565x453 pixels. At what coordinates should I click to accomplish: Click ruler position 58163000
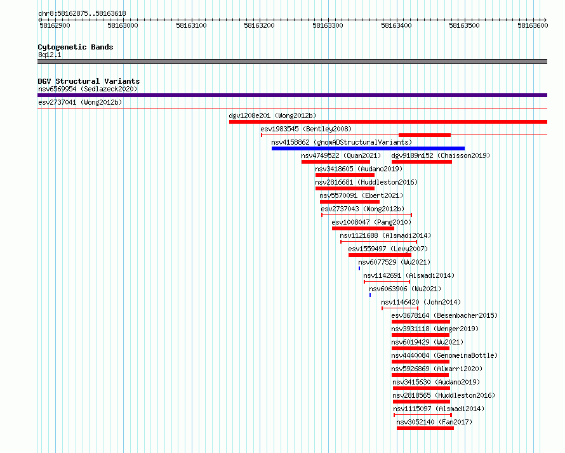pos(123,25)
